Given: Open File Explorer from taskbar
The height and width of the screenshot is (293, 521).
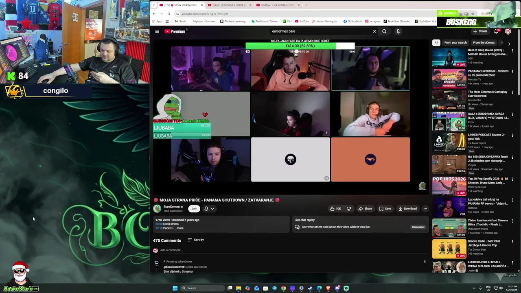Looking at the screenshot, I should click(x=239, y=288).
